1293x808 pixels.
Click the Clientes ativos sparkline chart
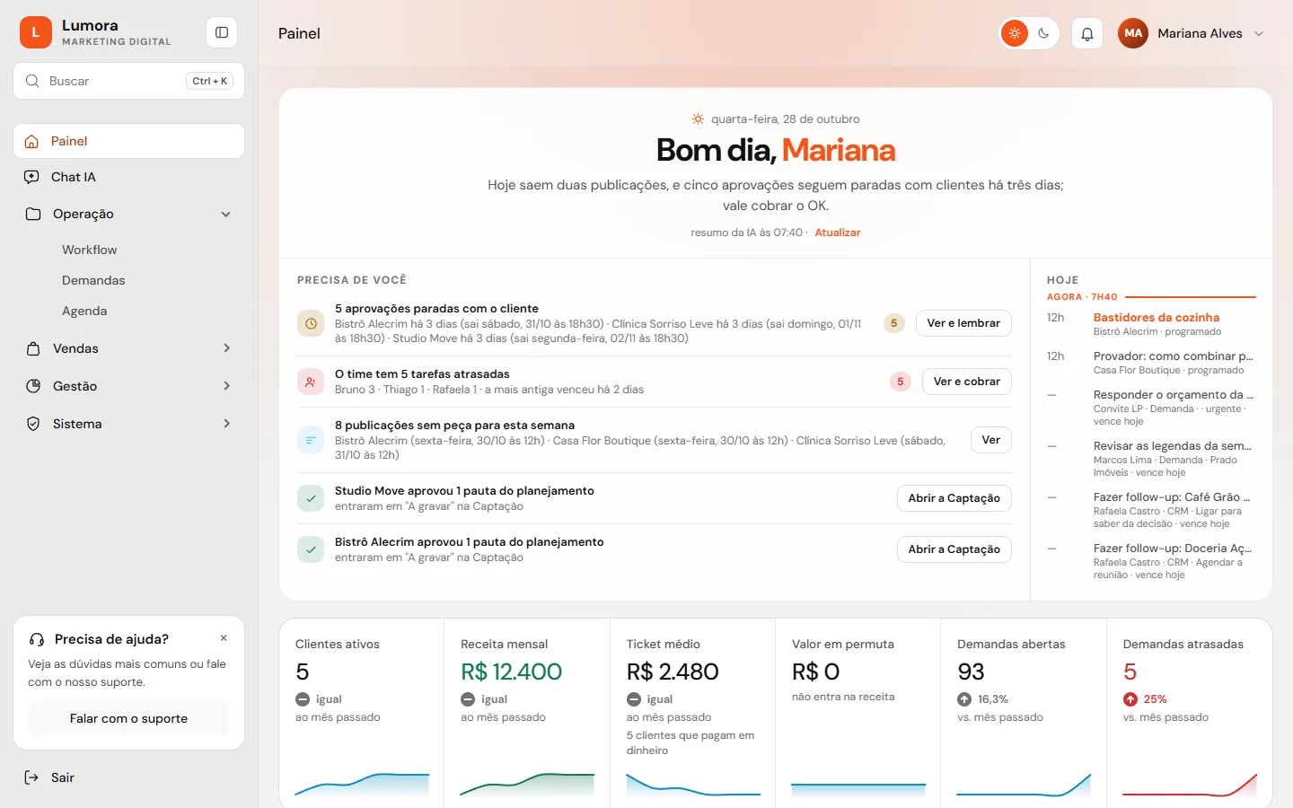362,785
